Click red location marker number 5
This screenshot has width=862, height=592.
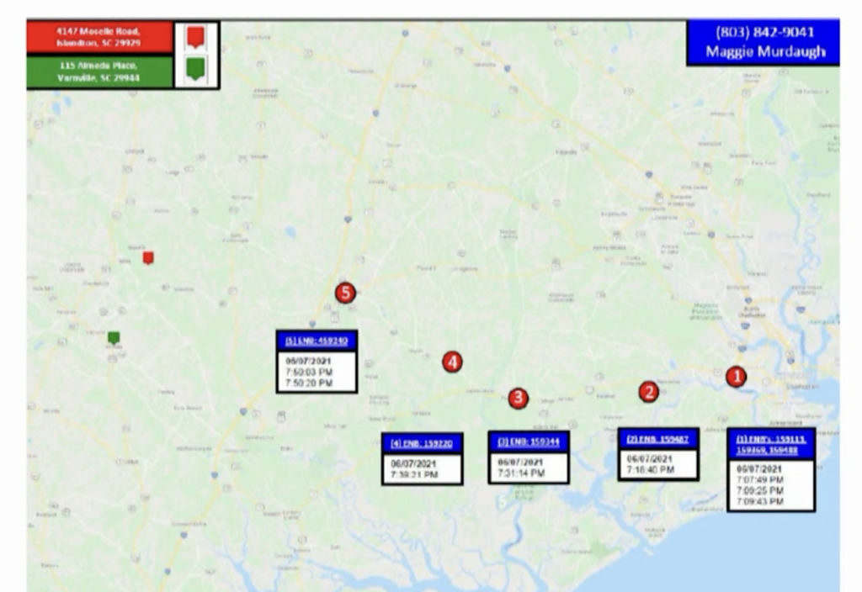[x=345, y=293]
